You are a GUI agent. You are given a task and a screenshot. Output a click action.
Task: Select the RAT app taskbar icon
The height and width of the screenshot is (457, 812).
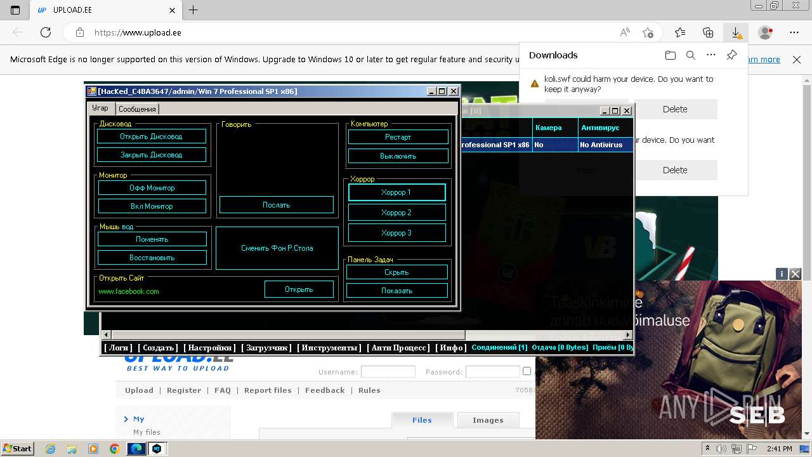click(156, 449)
